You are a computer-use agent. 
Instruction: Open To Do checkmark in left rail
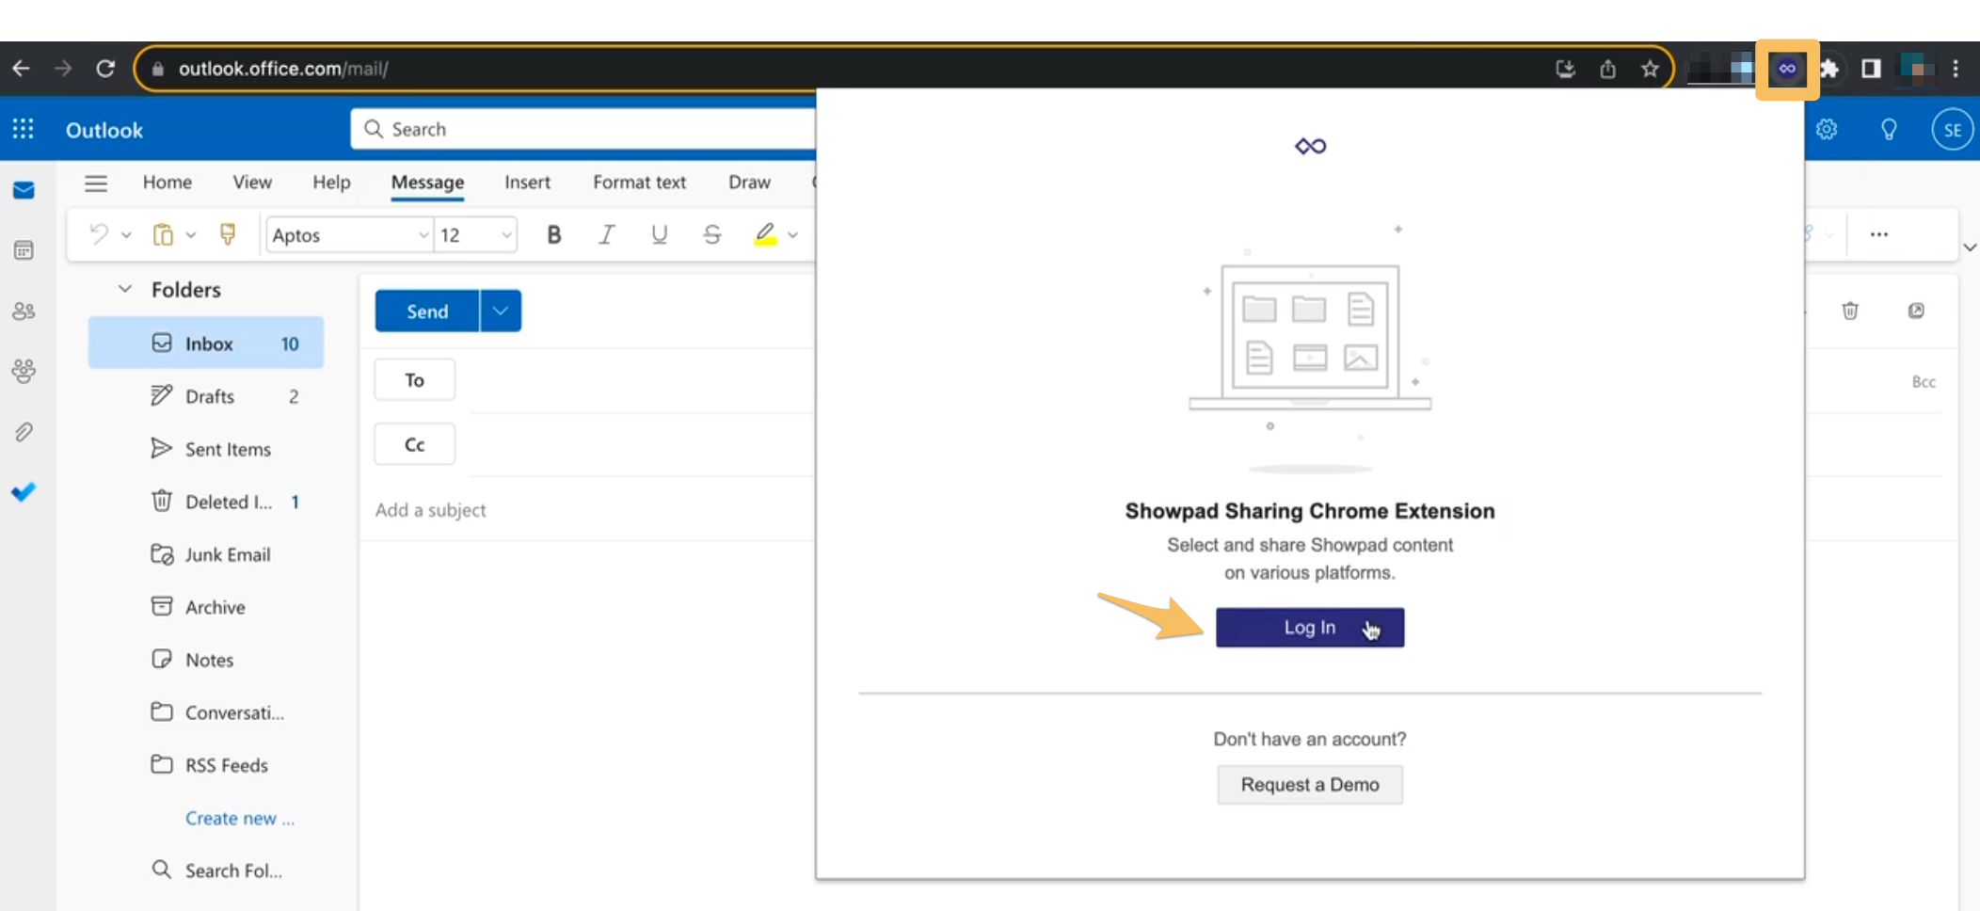(24, 492)
